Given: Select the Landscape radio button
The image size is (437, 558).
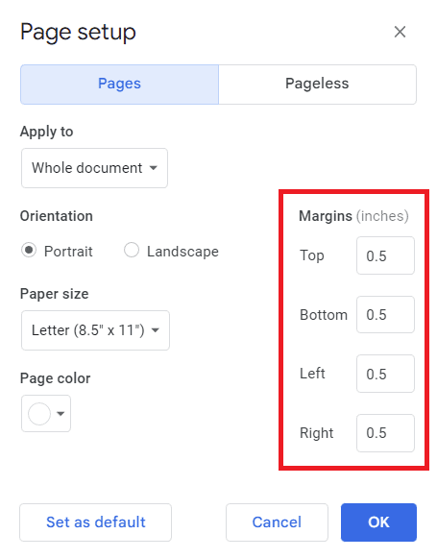Looking at the screenshot, I should click(x=132, y=250).
